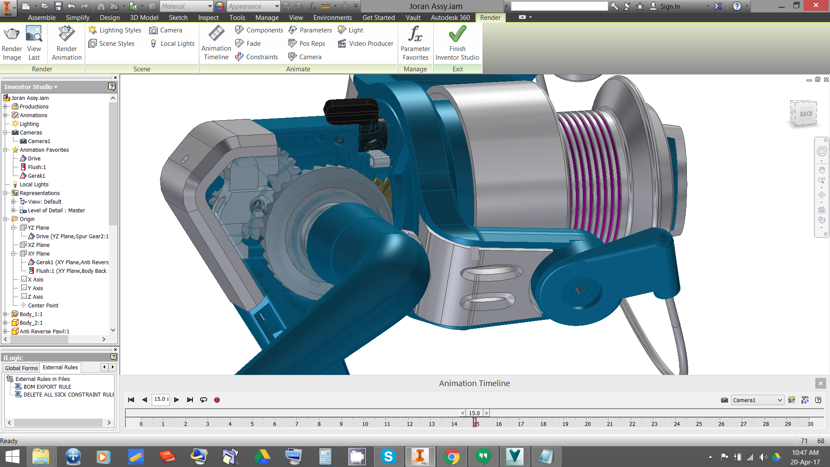830x467 pixels.
Task: Open the Inventor Studio browser dropdown
Action: [31, 87]
